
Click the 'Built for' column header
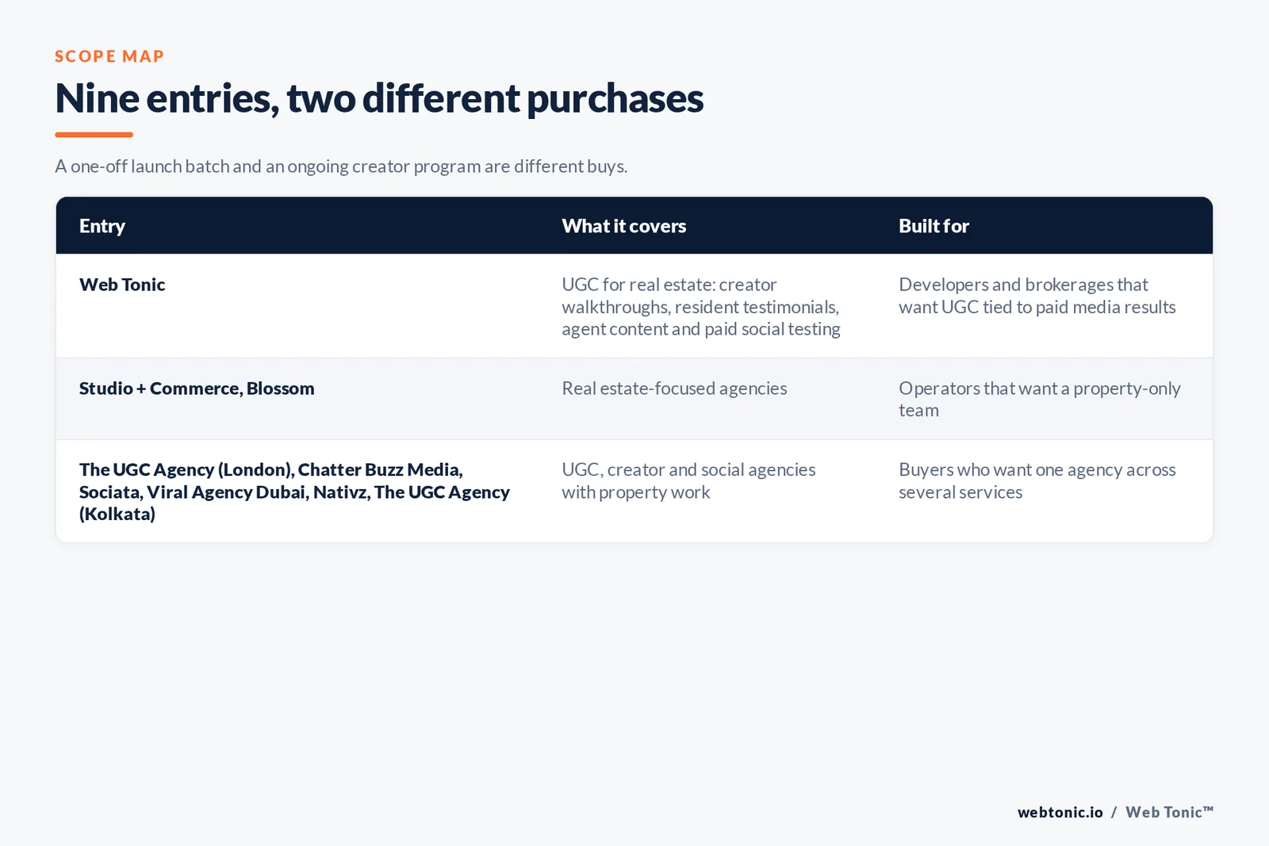[934, 226]
